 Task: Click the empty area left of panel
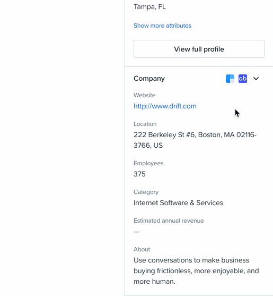(x=62, y=148)
